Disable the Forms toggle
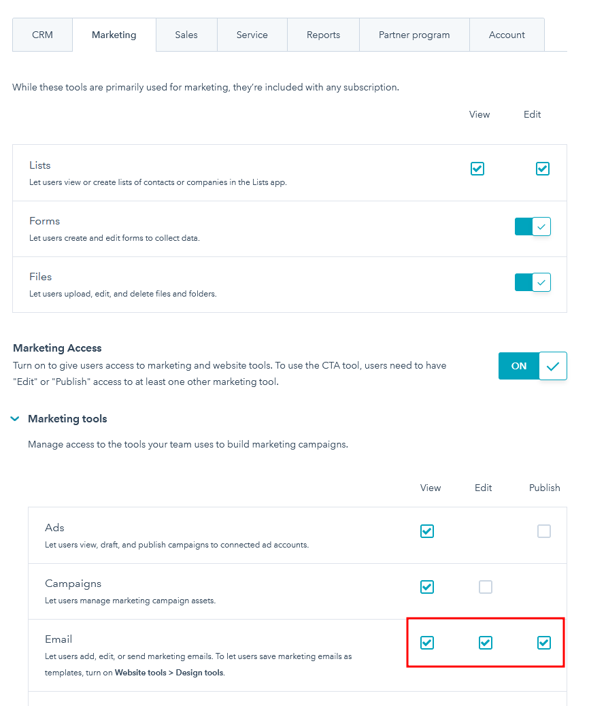589x706 pixels. click(x=533, y=226)
